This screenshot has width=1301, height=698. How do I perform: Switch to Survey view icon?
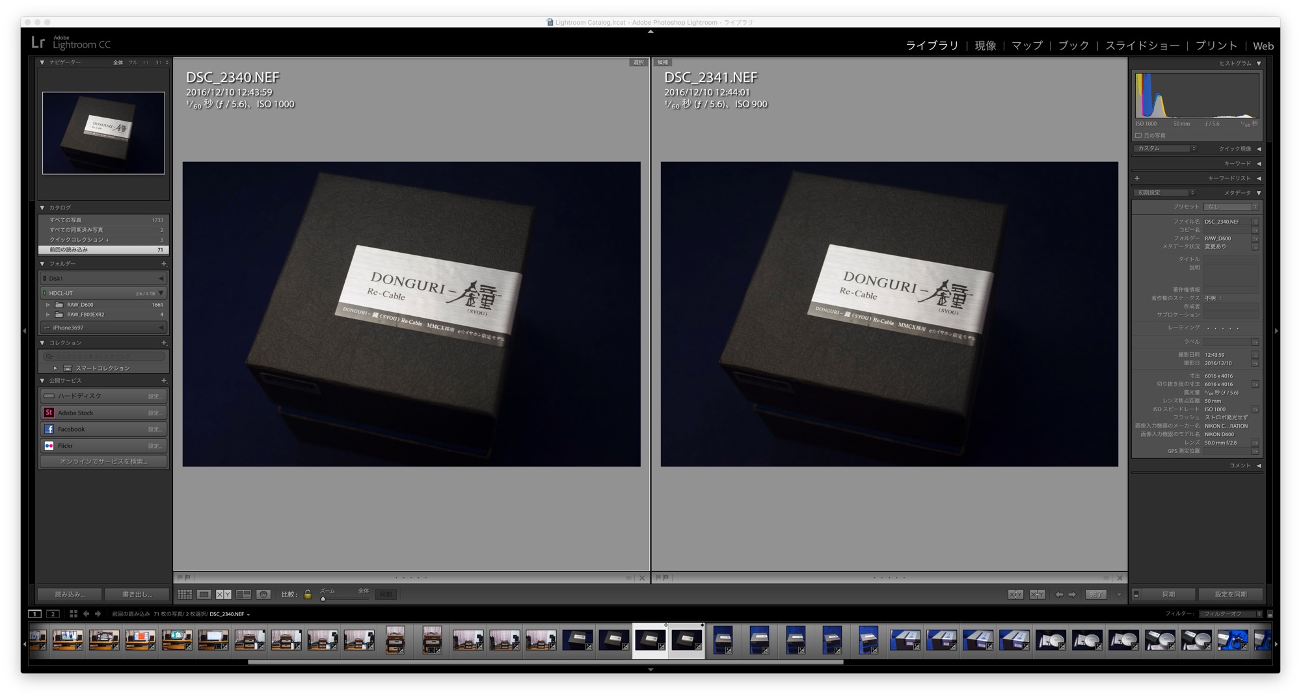[x=243, y=594]
